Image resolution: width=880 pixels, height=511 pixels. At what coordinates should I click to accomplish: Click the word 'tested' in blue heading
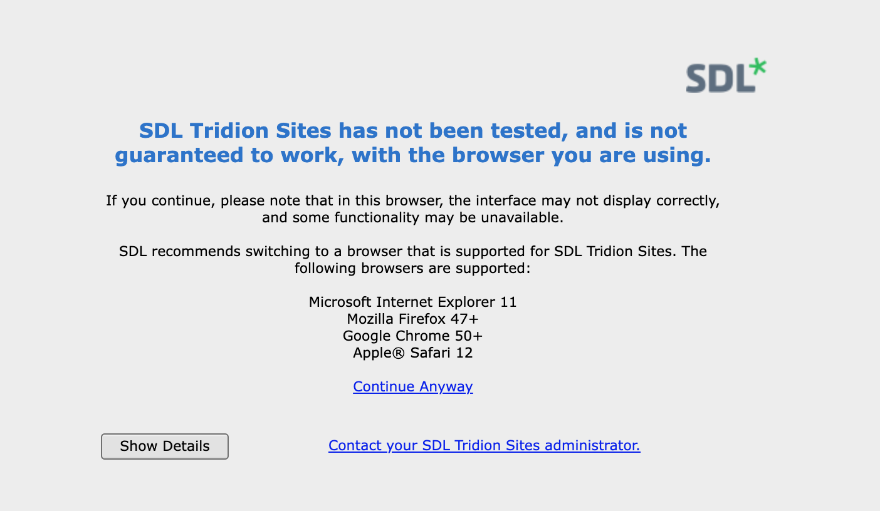click(528, 130)
